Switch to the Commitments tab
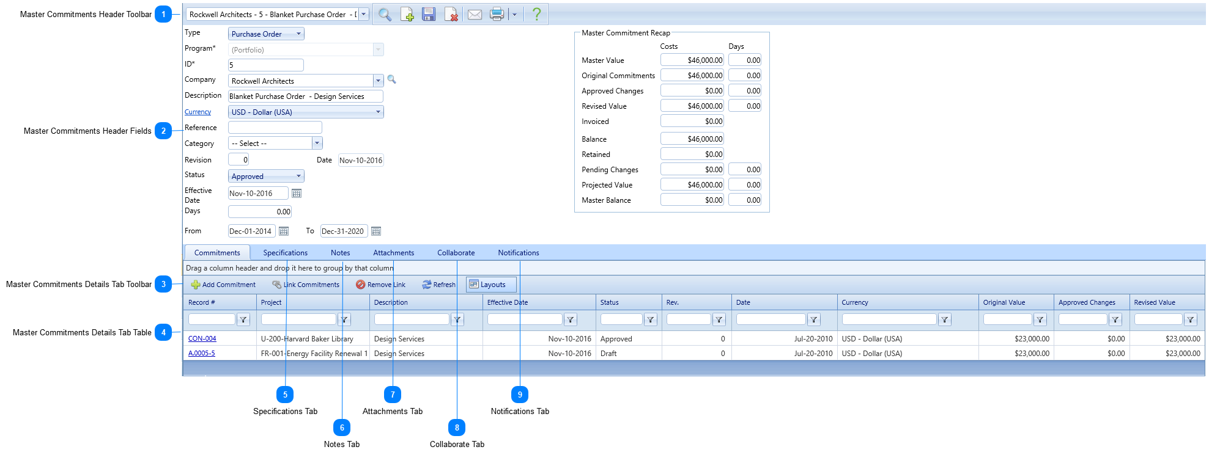The width and height of the screenshot is (1209, 455). click(217, 253)
